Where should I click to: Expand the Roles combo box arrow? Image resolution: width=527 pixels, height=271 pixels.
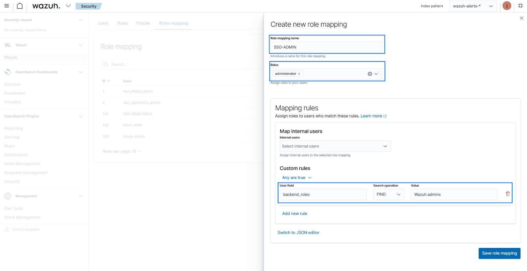tap(376, 74)
